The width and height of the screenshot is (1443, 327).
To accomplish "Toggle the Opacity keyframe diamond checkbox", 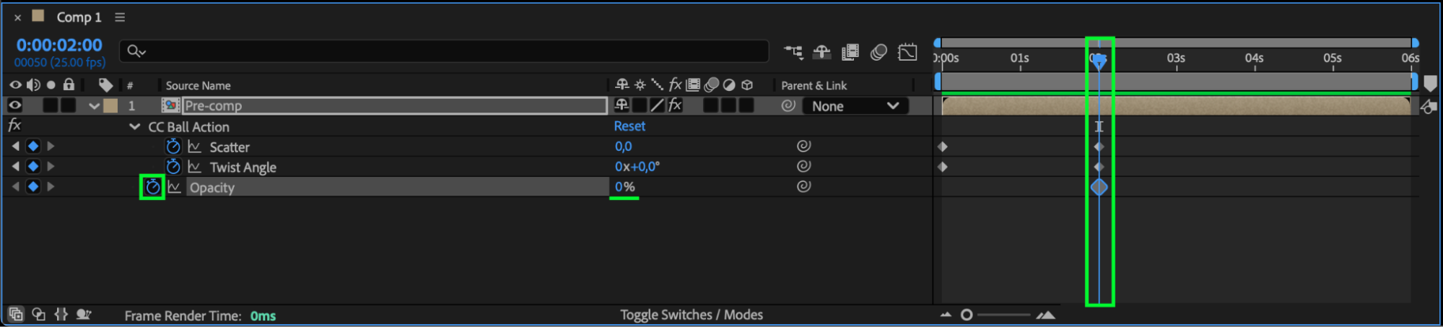I will 33,186.
